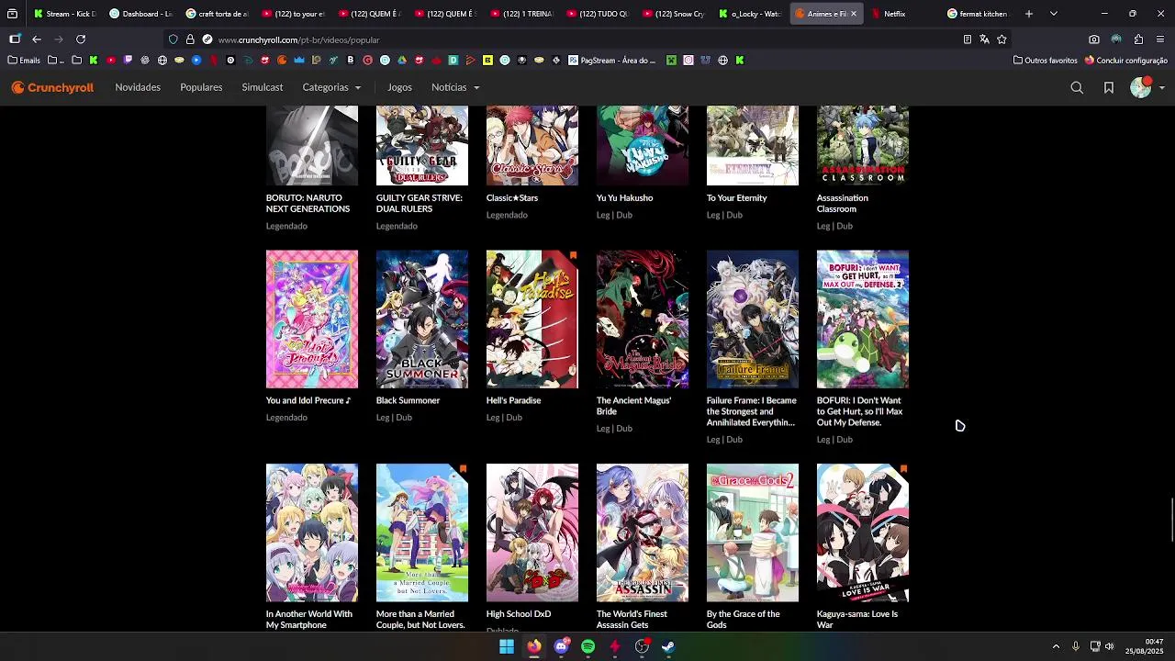Open the Assassination Classroom title link
Viewport: 1175px width, 661px height.
843,203
